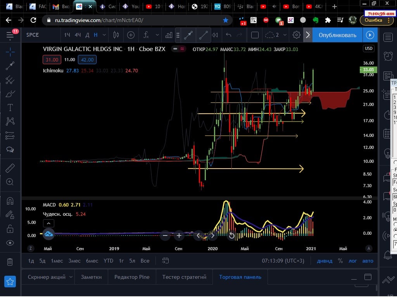Open the indicators fx menu
This screenshot has height=297, width=397.
146,35
